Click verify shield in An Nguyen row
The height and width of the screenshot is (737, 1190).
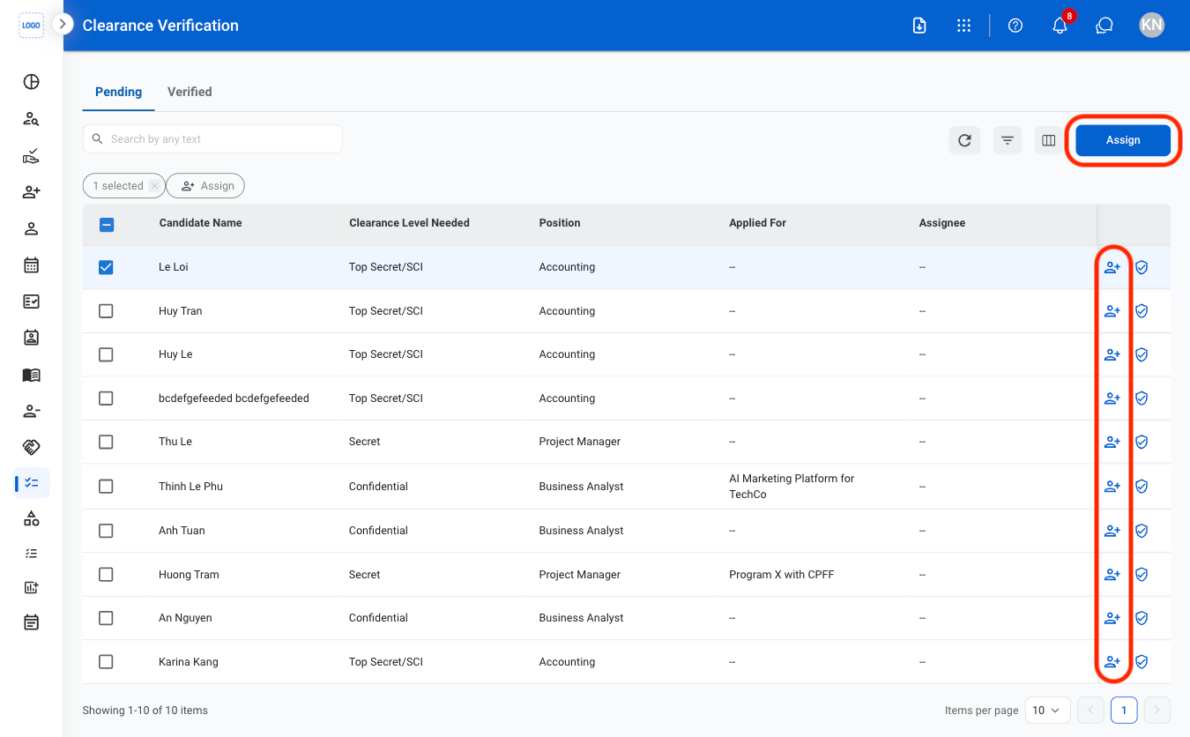pyautogui.click(x=1142, y=618)
